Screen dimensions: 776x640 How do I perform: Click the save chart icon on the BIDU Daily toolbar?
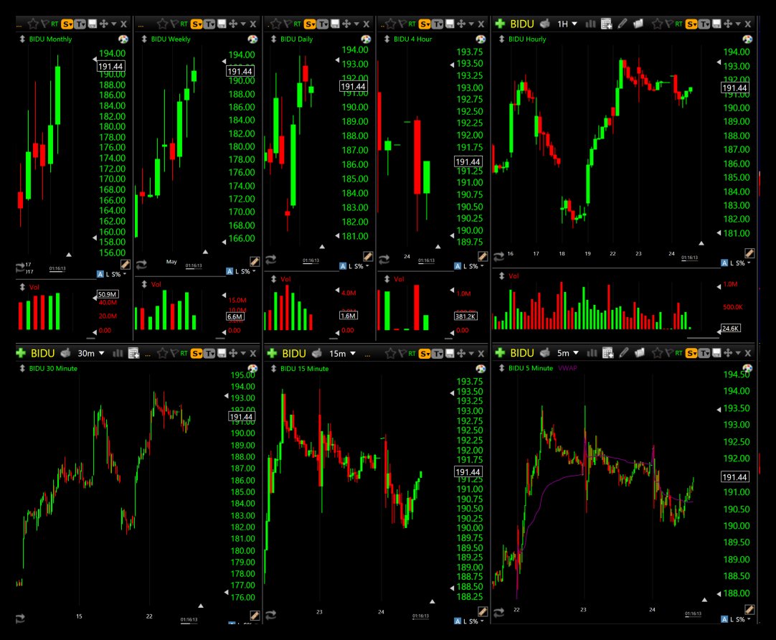(336, 23)
